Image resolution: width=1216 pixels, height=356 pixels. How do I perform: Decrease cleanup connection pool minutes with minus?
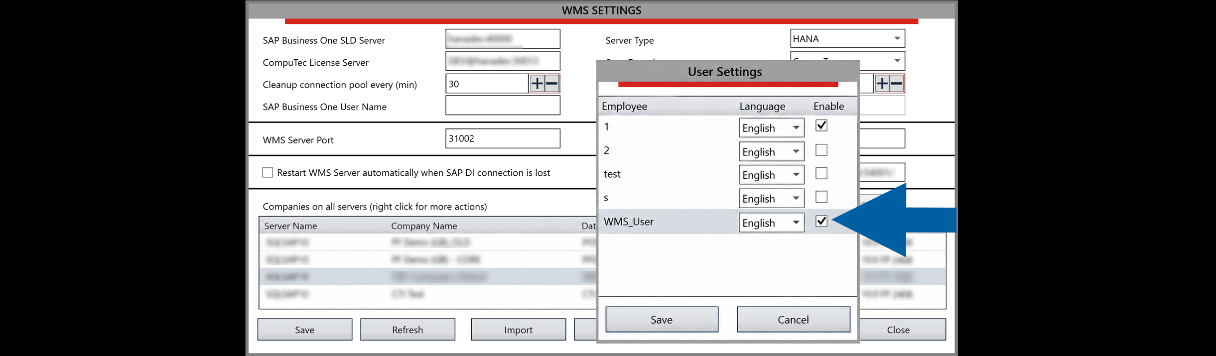(551, 84)
